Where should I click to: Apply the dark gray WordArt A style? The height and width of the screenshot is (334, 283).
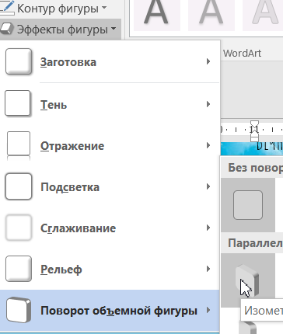pyautogui.click(x=156, y=13)
